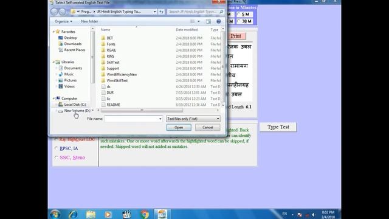Screen dimensions: 389x219
Task: Select the RGAIL folder
Action: (111, 50)
